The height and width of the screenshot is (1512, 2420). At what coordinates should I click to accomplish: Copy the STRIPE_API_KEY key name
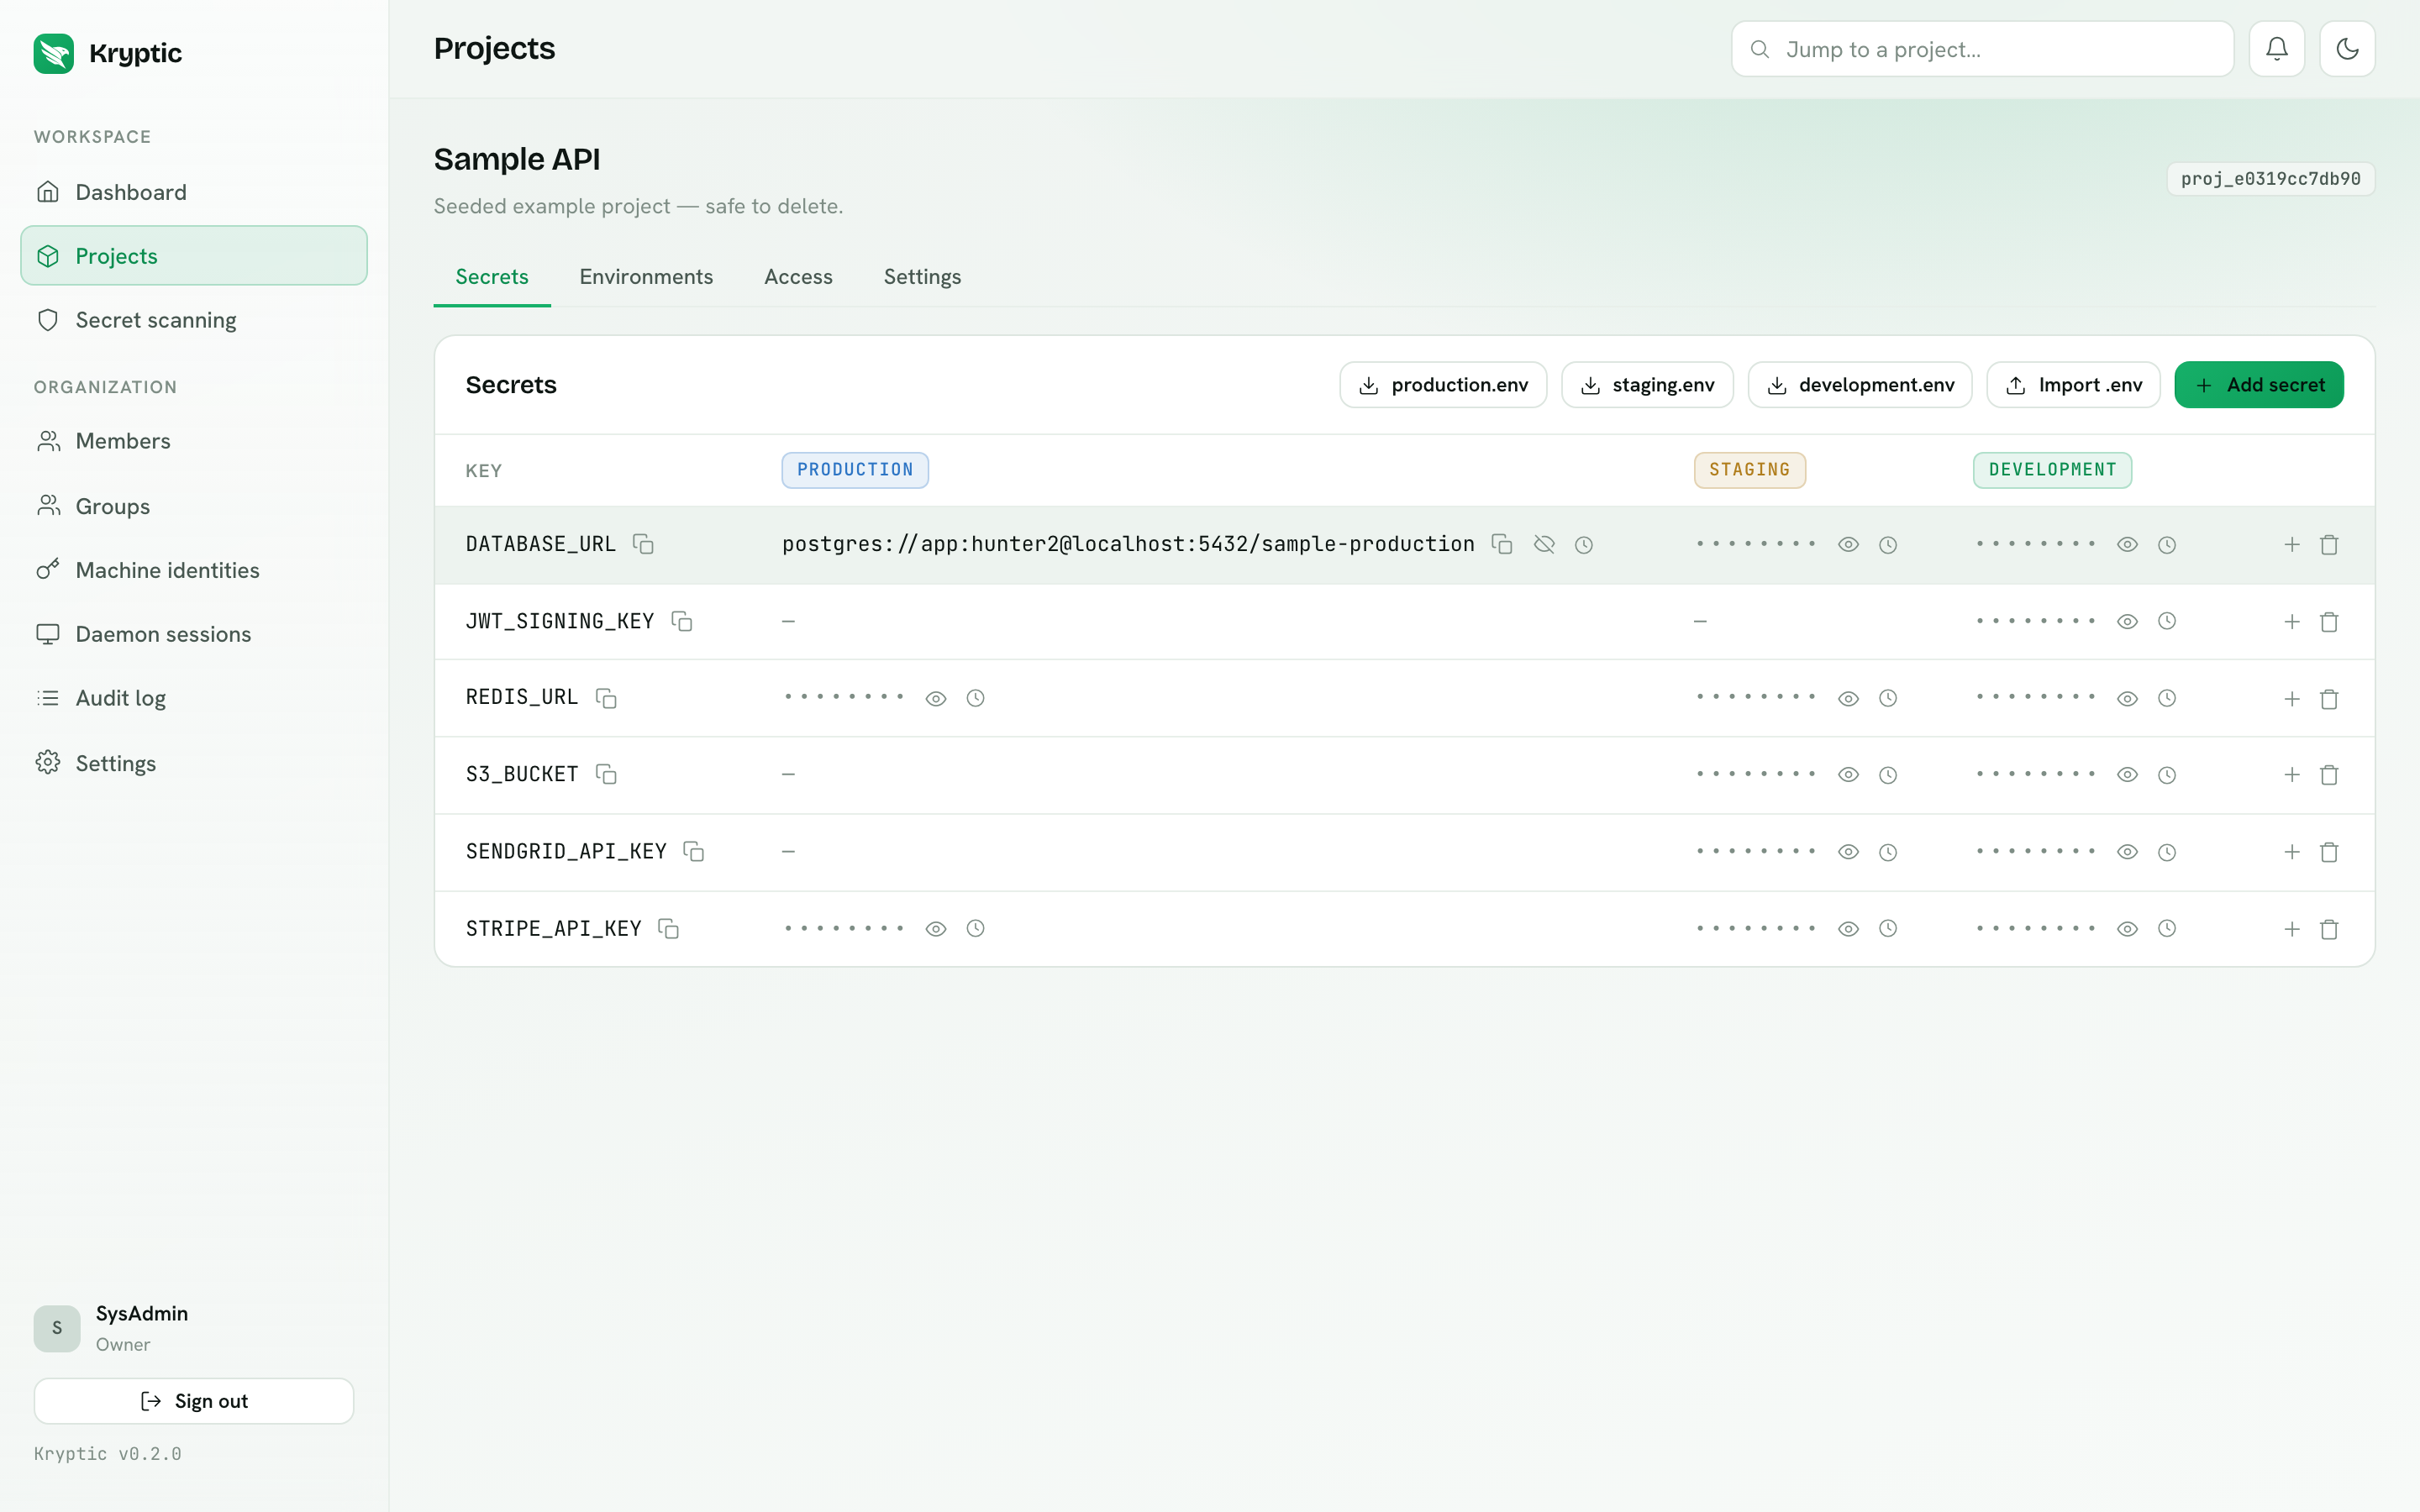669,928
